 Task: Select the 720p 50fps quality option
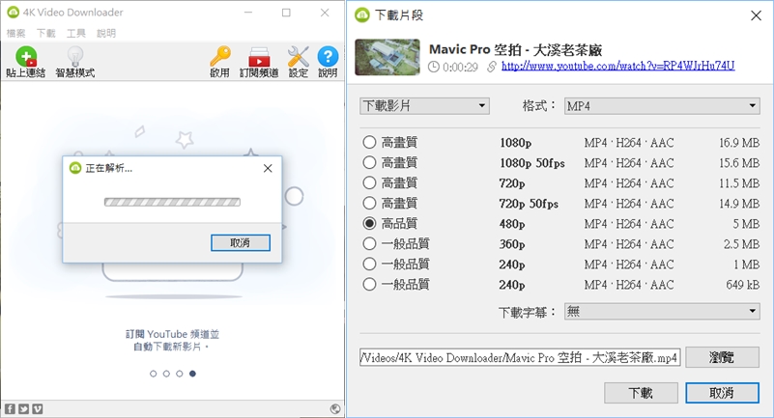(369, 203)
